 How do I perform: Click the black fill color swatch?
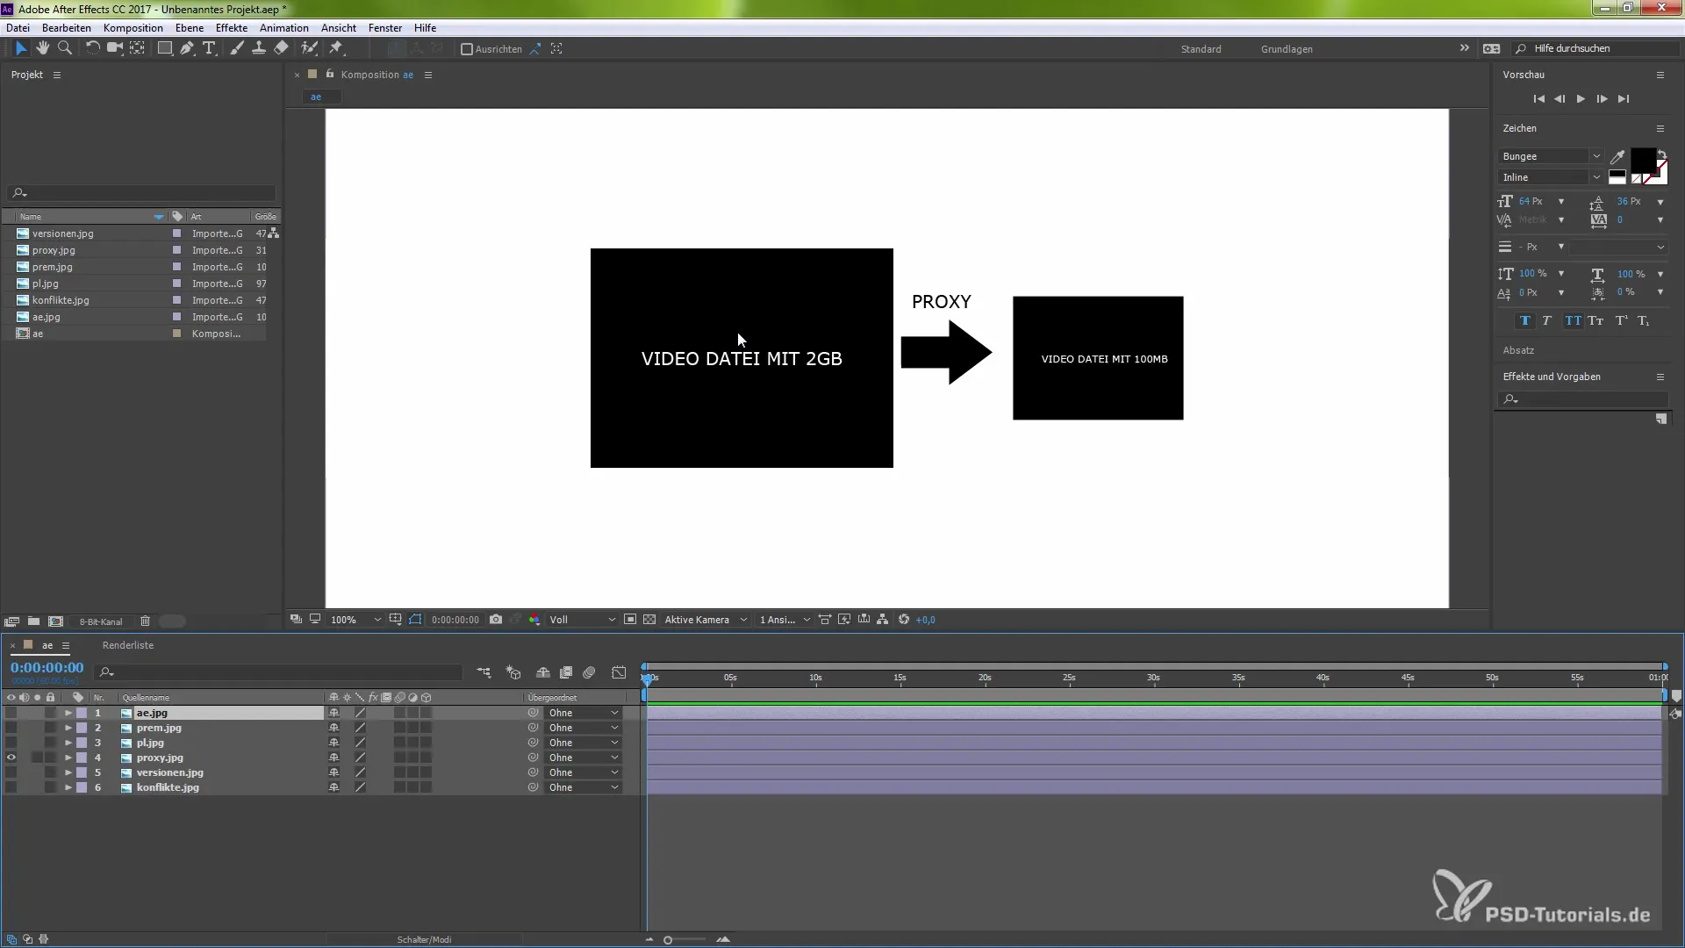(x=1642, y=160)
